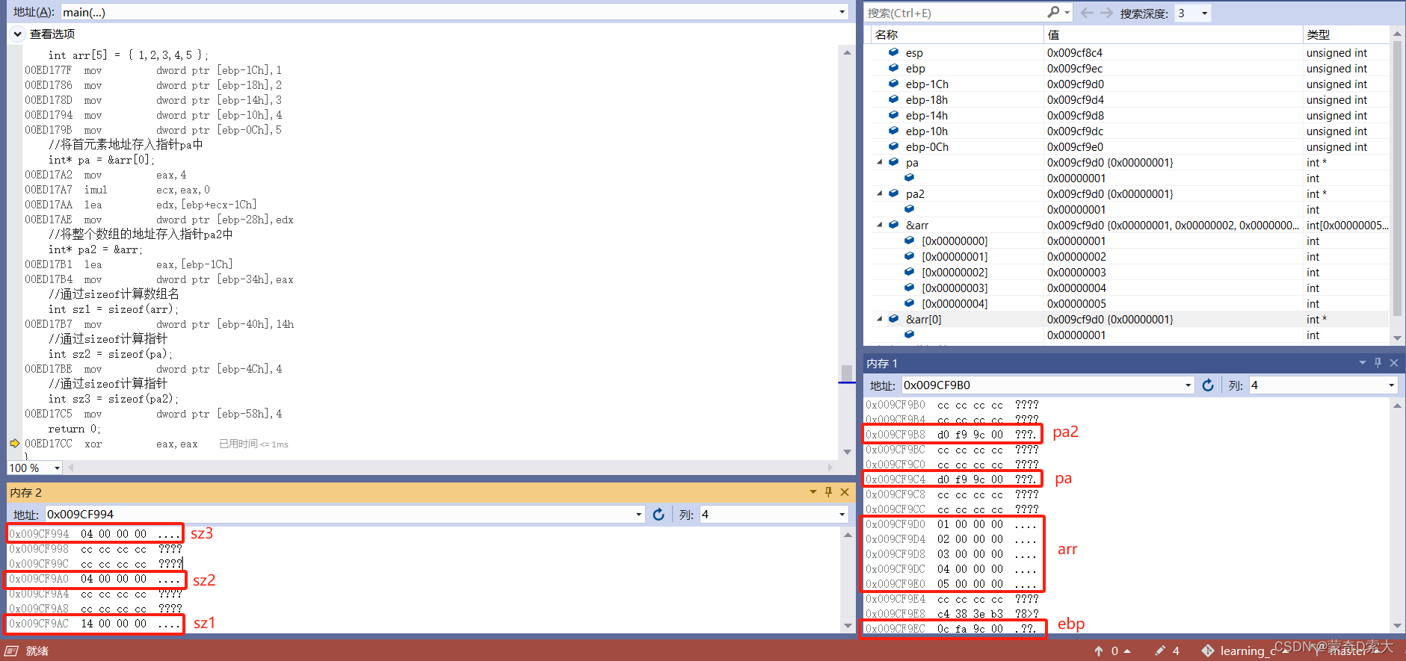Collapse the &arr[0] watch entry
1406x661 pixels.
tap(879, 319)
